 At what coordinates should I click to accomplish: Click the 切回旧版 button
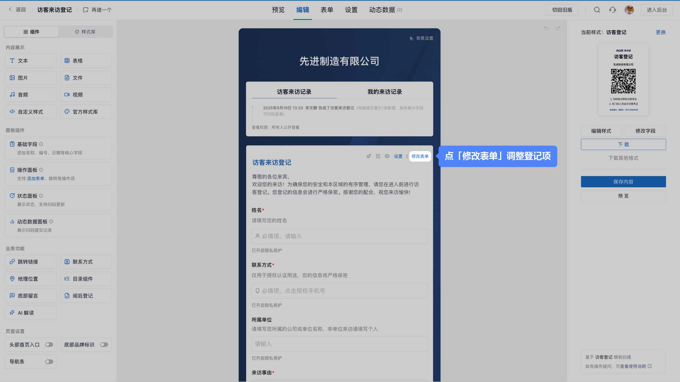click(x=562, y=10)
